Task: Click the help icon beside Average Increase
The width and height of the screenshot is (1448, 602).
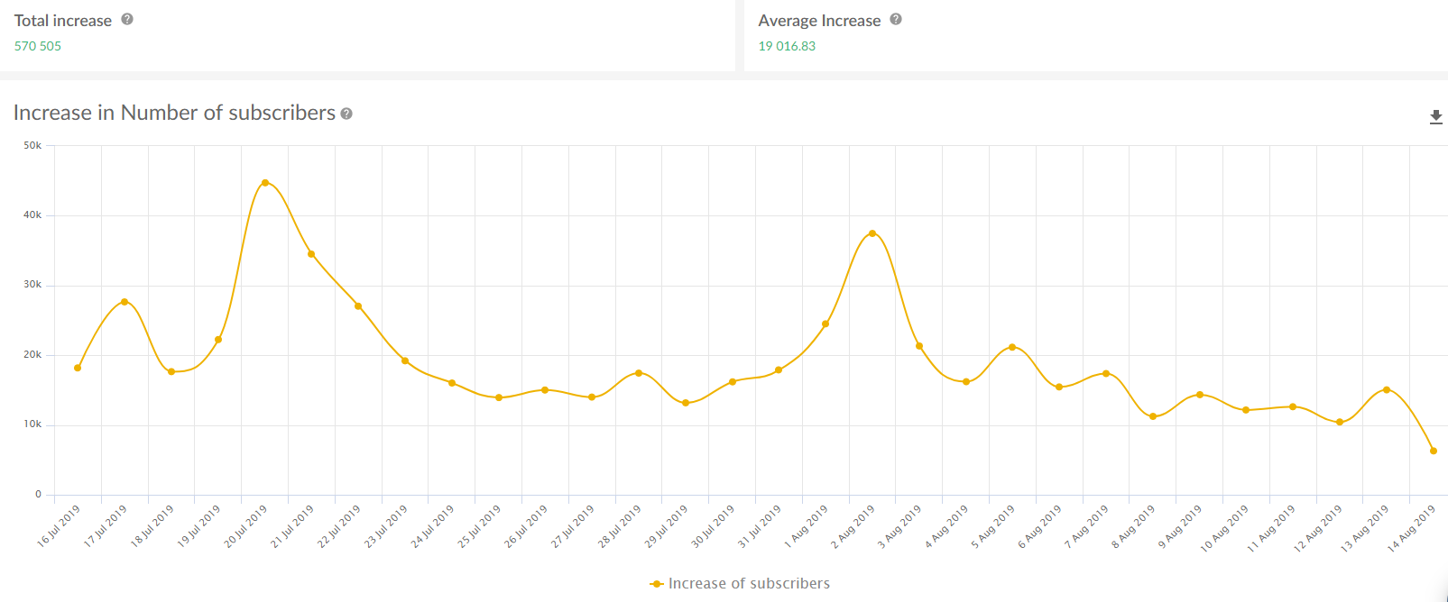Action: (896, 19)
